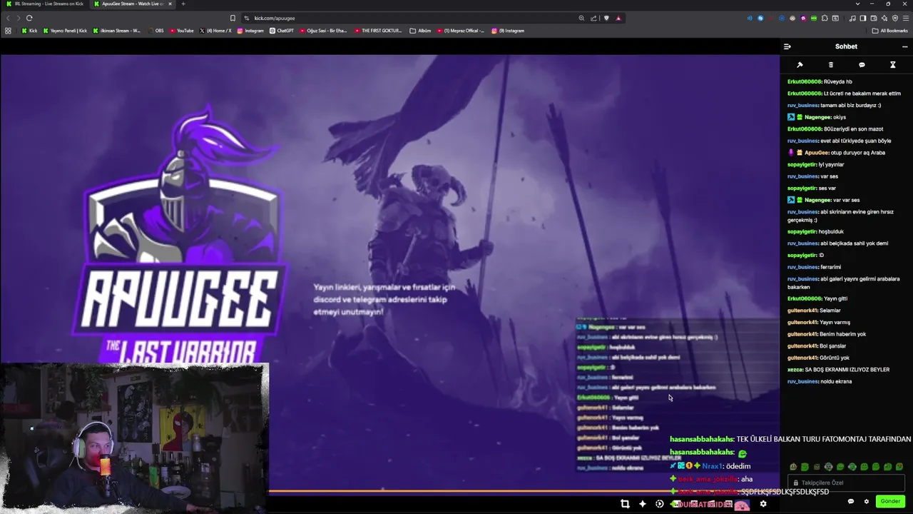Open the browser hamburger main menu

coord(905,18)
